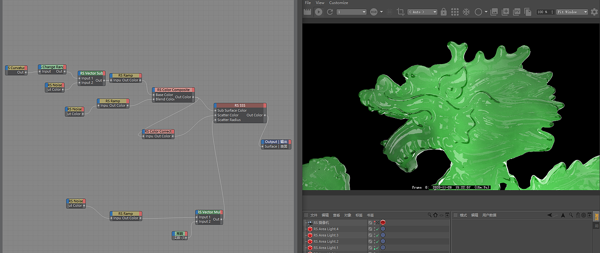Toggle the green checkmark for RS Area Light.1

coord(376,247)
